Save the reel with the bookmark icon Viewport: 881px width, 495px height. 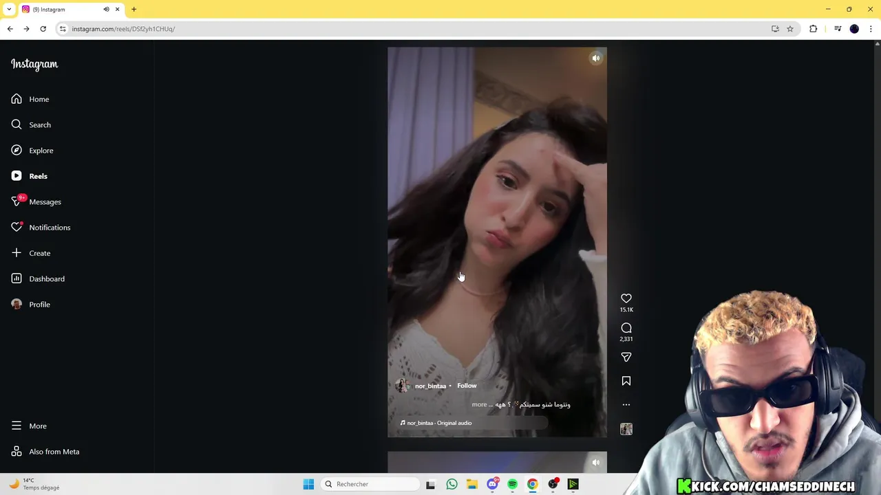(x=626, y=381)
